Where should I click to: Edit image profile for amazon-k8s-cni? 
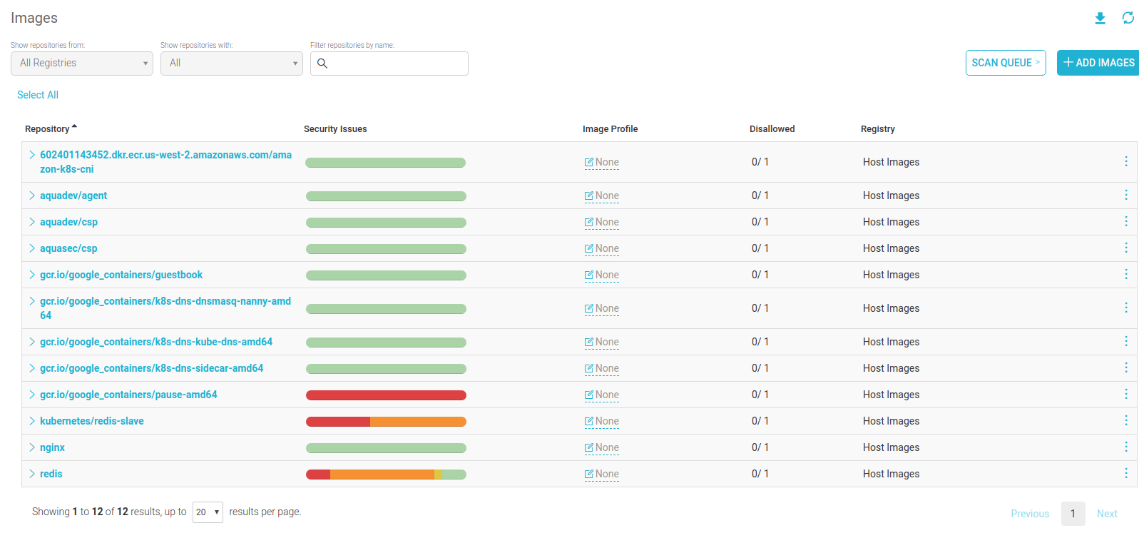tap(601, 163)
